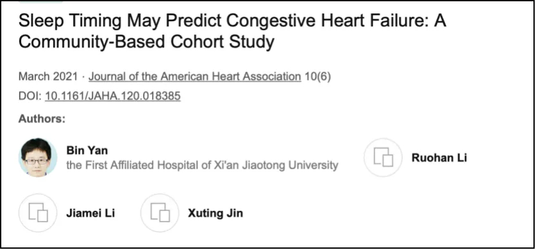Click the 10(6) volume and issue text
Viewport: 536px width, 250px height.
pos(317,77)
